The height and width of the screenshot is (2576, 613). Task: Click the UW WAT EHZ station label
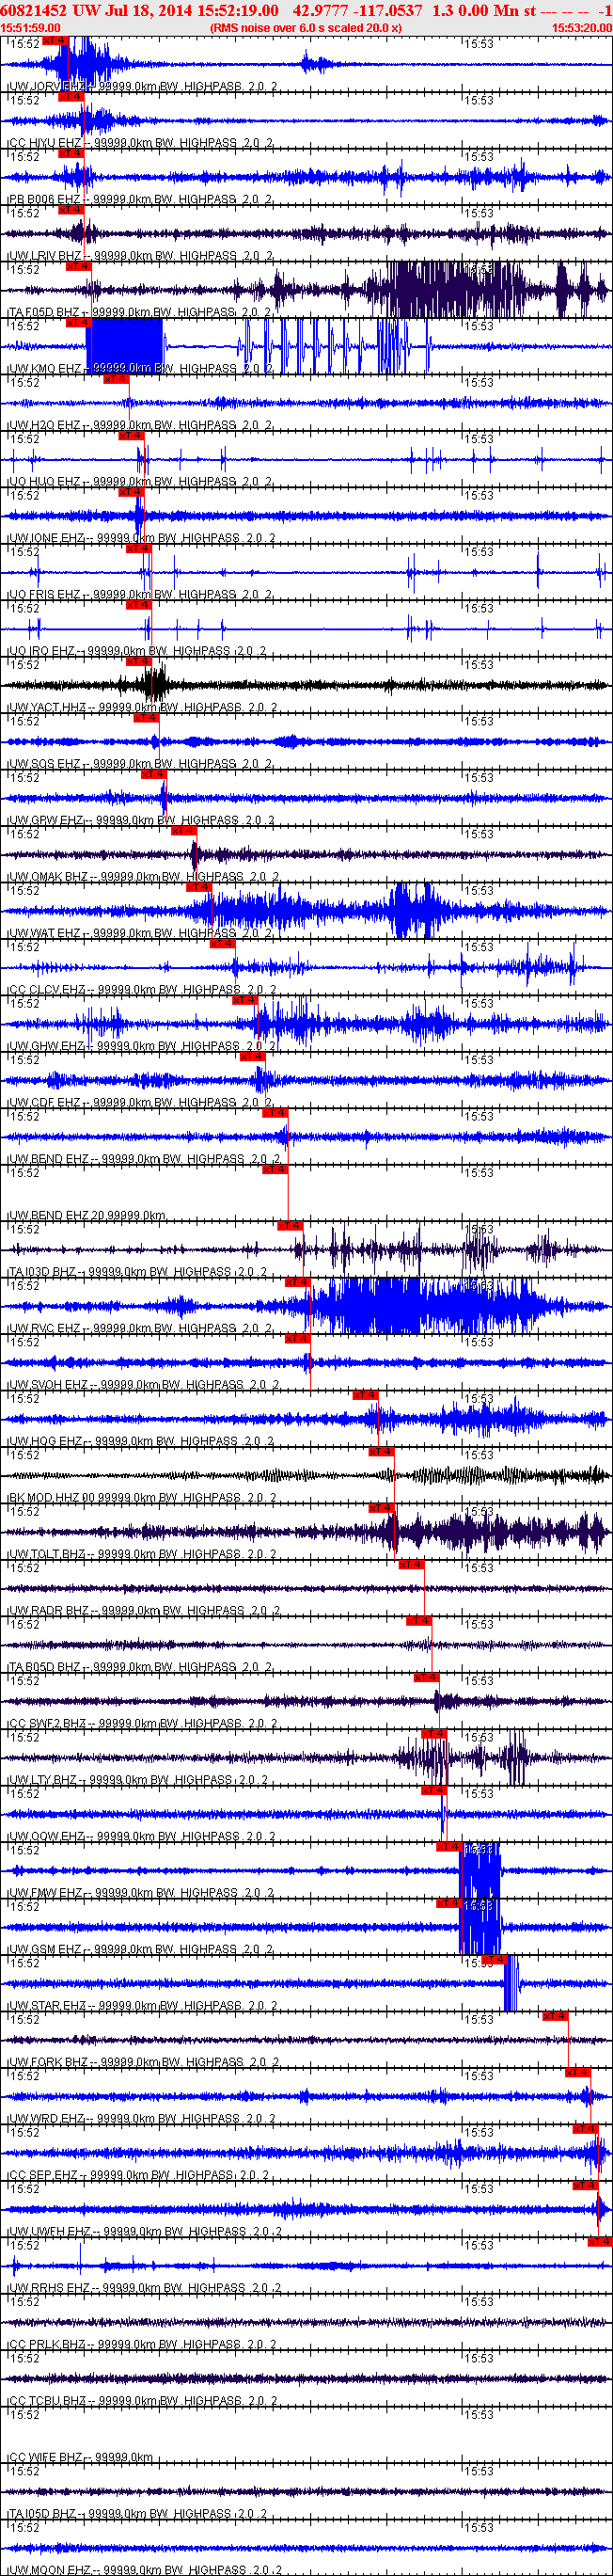pos(140,934)
